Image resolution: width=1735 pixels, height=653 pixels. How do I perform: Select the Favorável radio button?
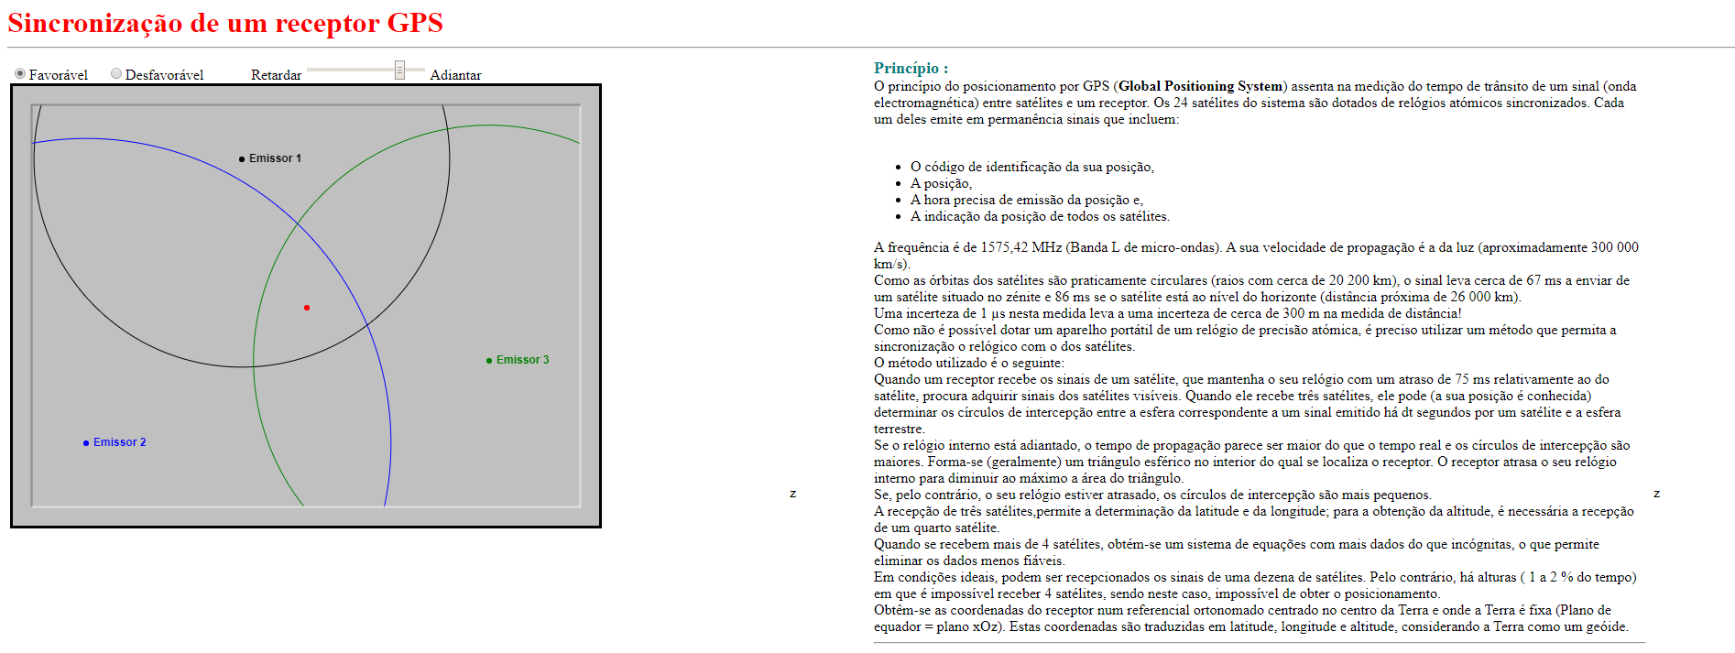coord(20,74)
